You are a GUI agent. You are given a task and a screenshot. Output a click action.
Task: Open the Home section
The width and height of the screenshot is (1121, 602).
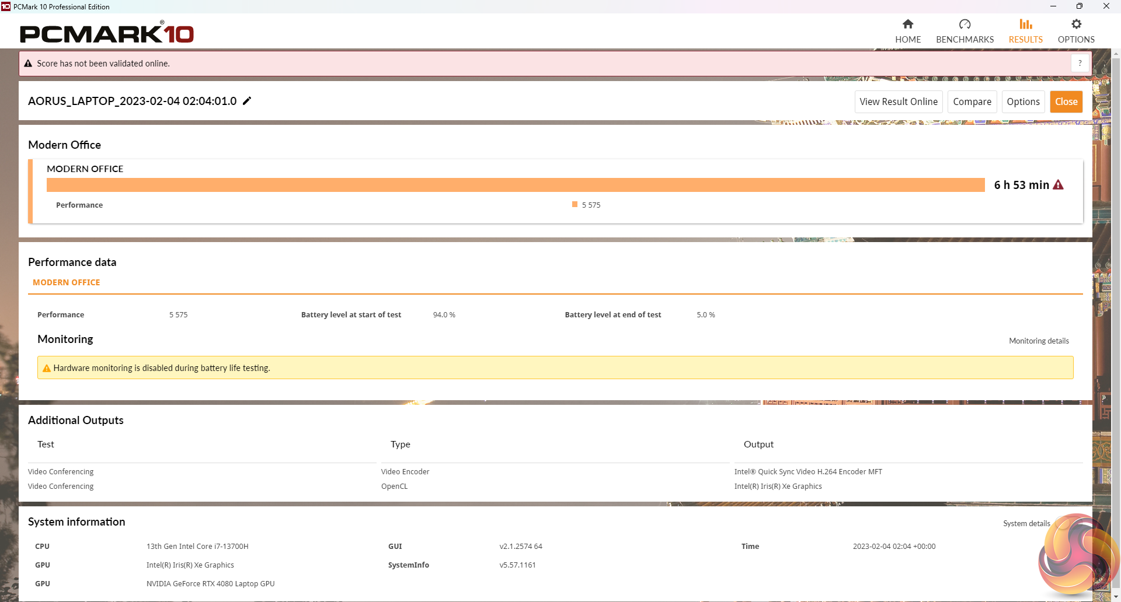908,31
